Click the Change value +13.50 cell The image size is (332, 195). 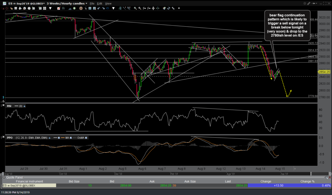[x=266, y=185]
